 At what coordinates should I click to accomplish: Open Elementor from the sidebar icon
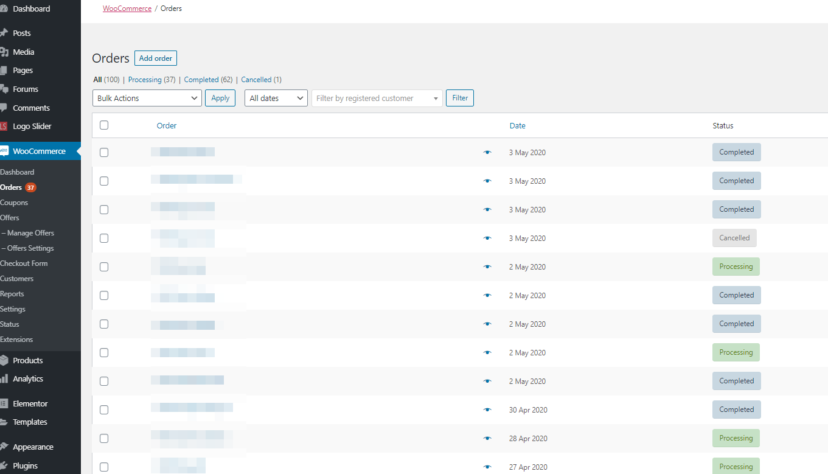(8, 403)
